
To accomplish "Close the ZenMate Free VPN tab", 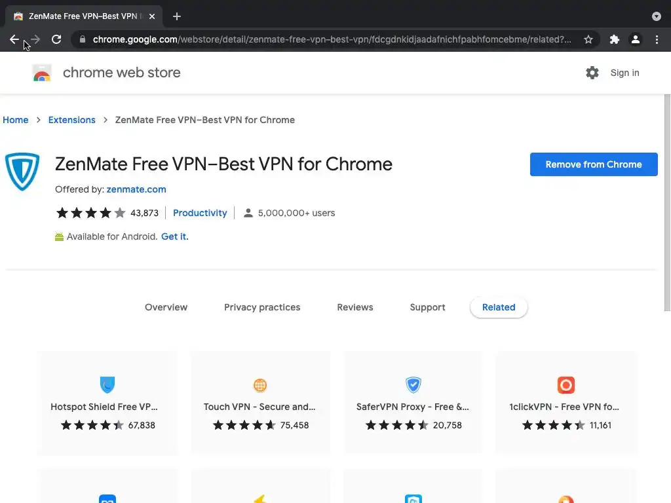I will [x=152, y=16].
